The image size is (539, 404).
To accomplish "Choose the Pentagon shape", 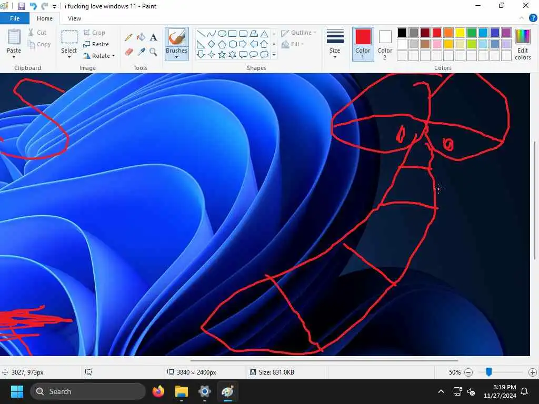I will coord(222,44).
